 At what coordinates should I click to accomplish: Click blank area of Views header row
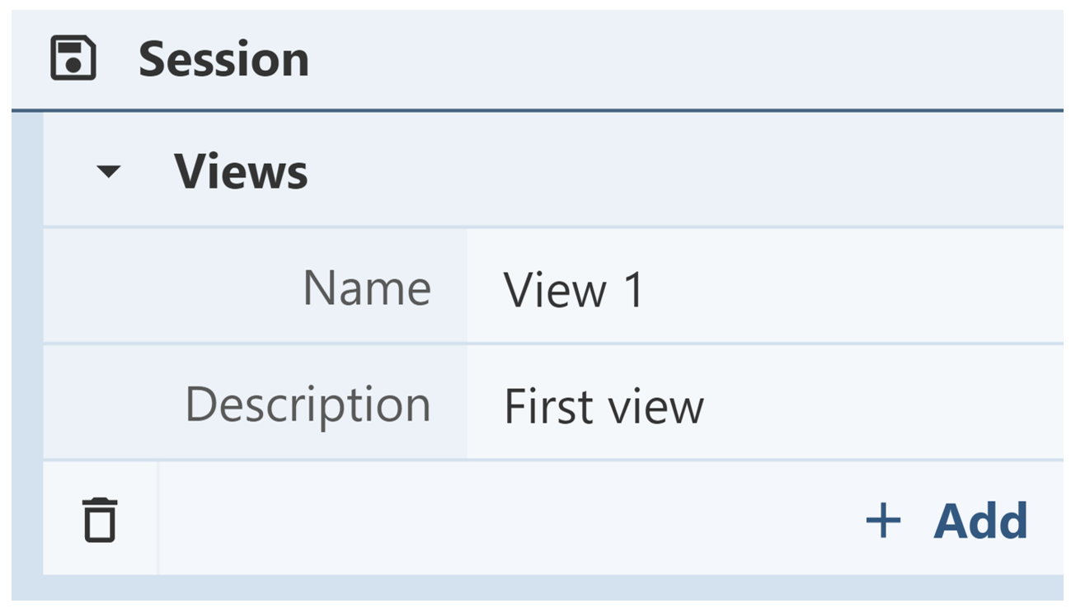pyautogui.click(x=660, y=171)
